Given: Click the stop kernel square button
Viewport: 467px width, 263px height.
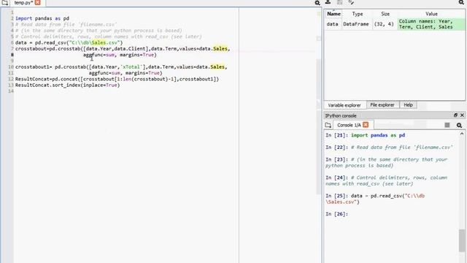Looking at the screenshot, I should click(447, 125).
